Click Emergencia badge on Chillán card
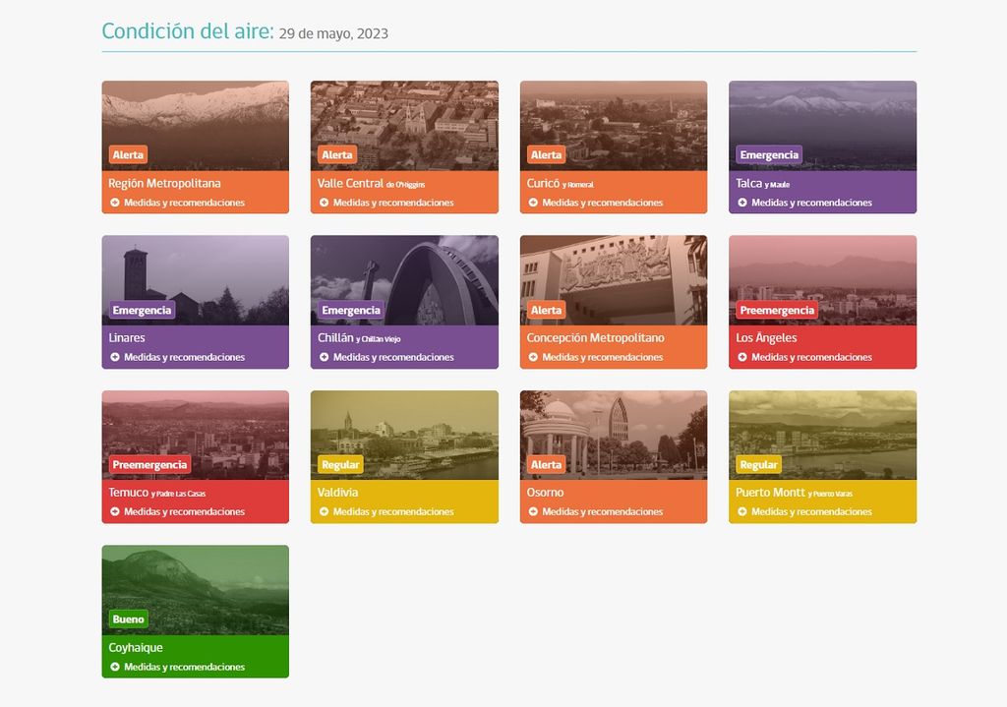Viewport: 1007px width, 707px height. 351,310
